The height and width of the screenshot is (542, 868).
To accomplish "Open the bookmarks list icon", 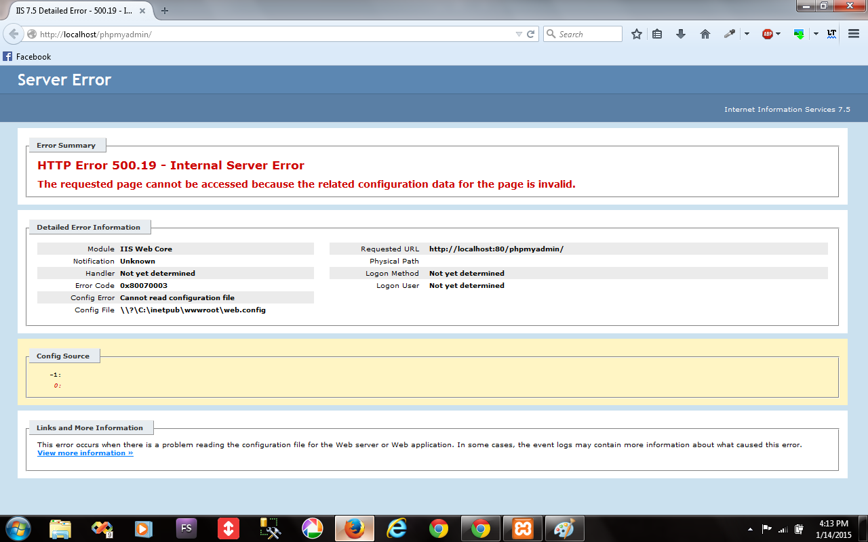I will (657, 34).
